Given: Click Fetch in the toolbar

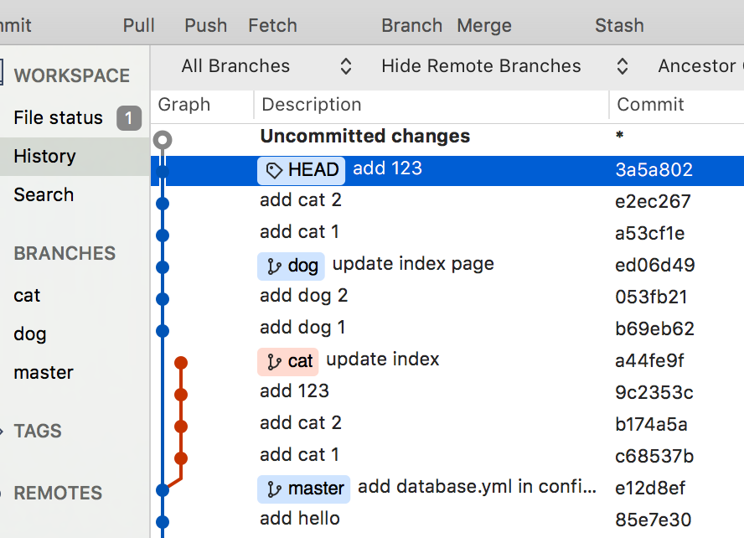Looking at the screenshot, I should click(x=272, y=25).
